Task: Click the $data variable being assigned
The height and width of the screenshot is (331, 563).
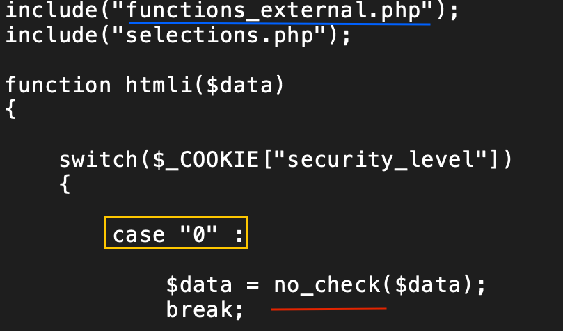Action: [x=199, y=285]
